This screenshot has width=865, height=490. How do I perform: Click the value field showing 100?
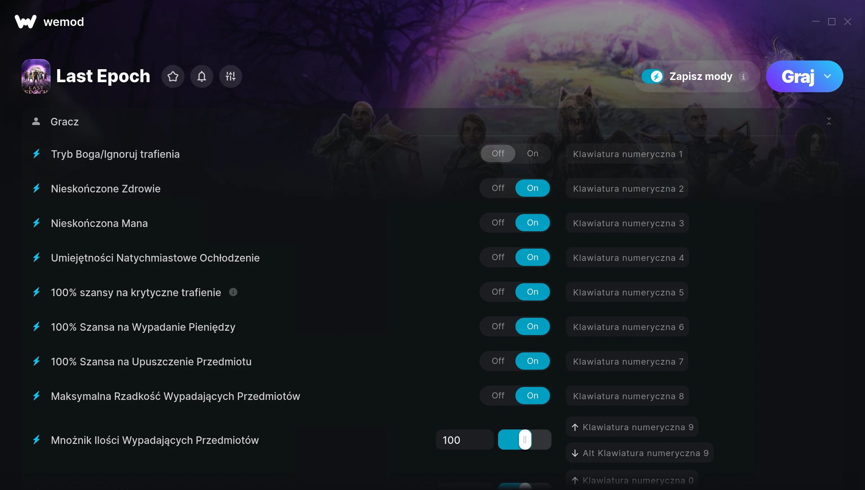click(x=465, y=440)
